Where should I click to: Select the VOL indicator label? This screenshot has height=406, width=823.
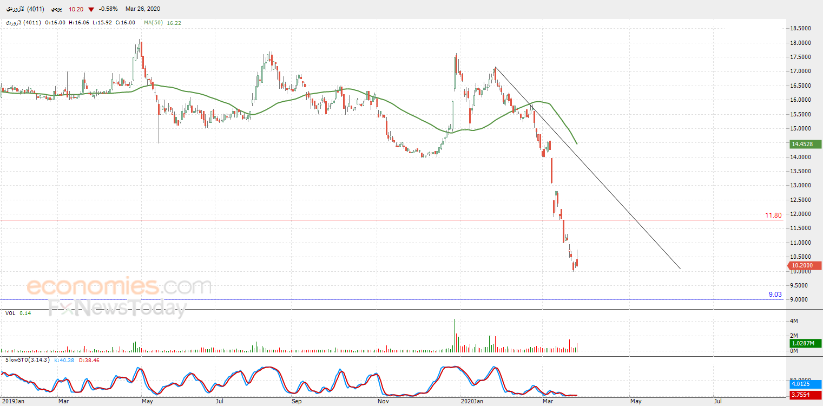pos(10,313)
